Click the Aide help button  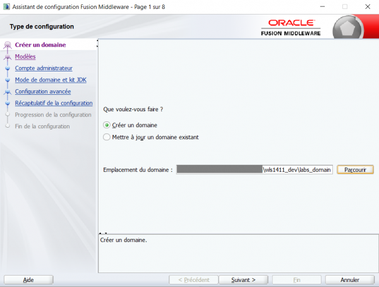[x=28, y=280]
